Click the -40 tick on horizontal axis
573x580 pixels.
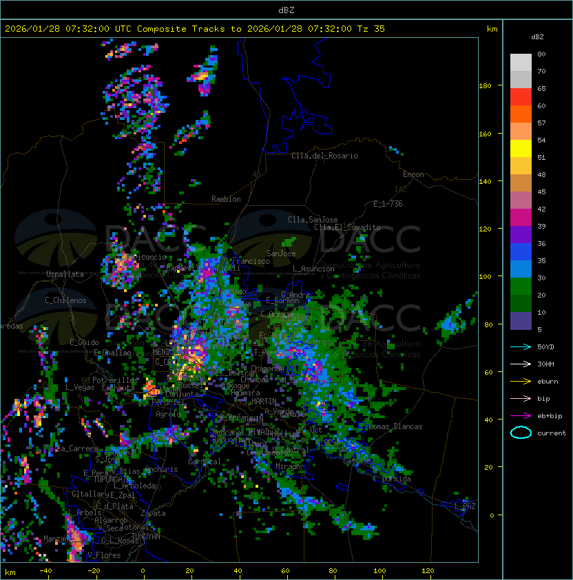[45, 571]
